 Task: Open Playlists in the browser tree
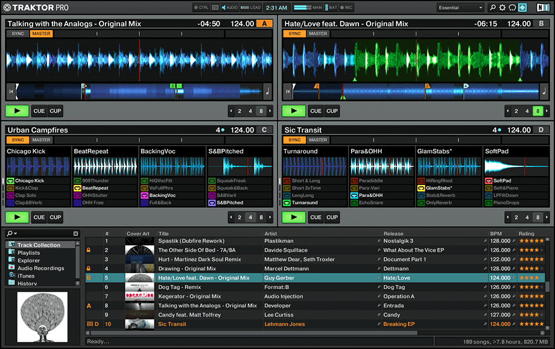[29, 253]
